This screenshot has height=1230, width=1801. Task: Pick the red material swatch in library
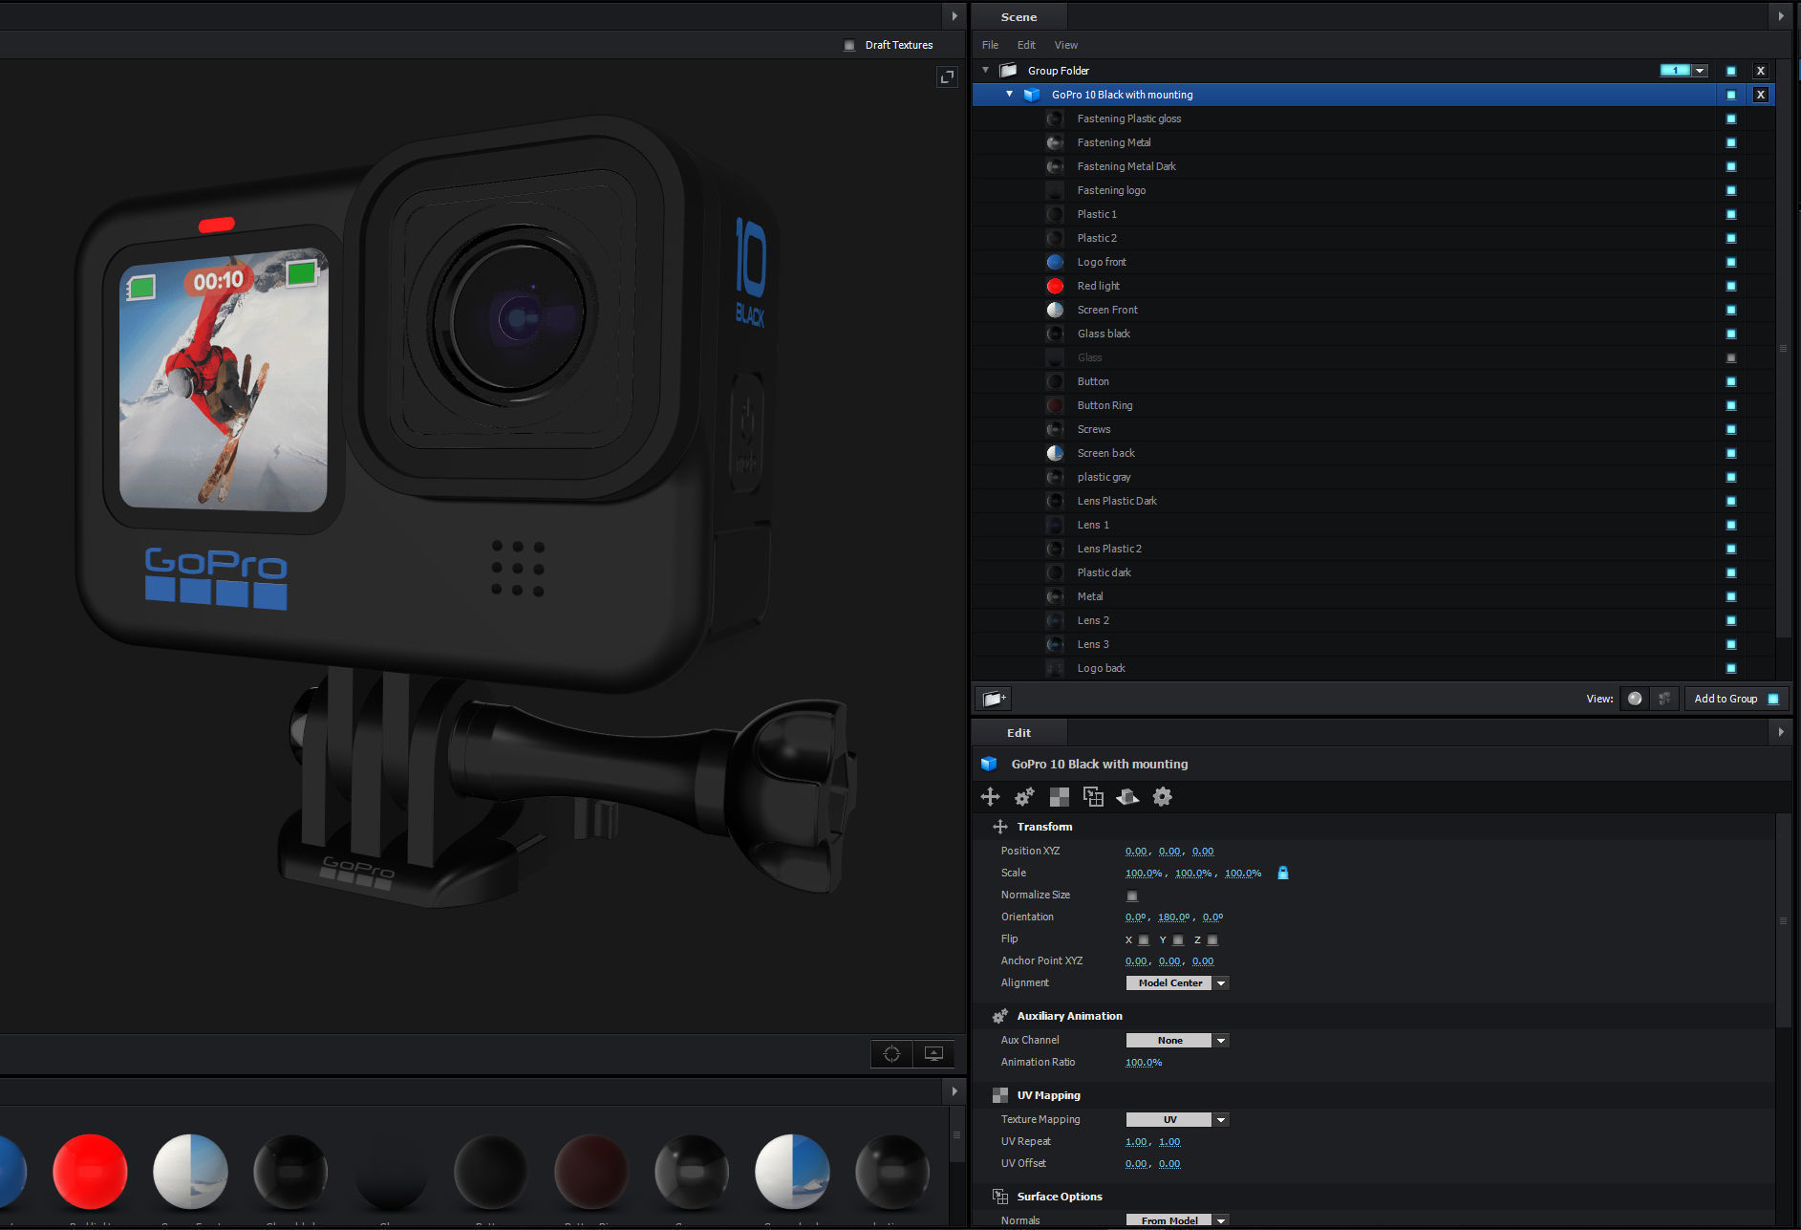(x=90, y=1171)
